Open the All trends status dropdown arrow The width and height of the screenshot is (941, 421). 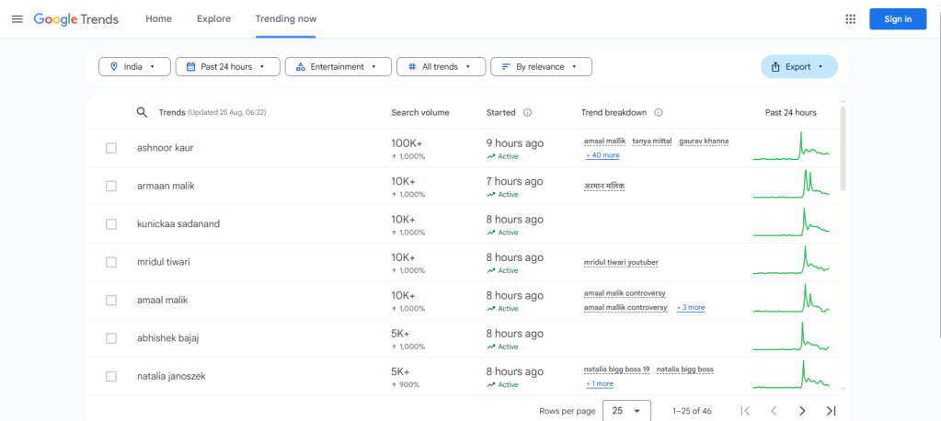(467, 66)
